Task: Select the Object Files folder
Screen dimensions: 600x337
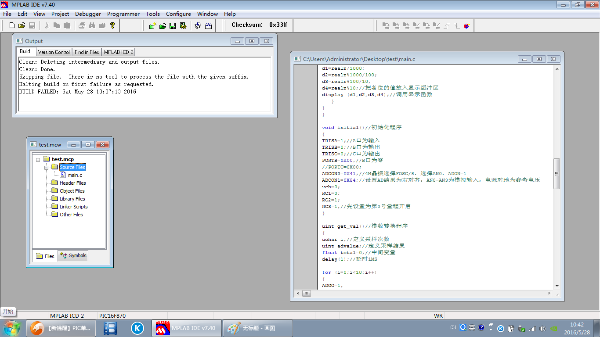Action: 72,191
